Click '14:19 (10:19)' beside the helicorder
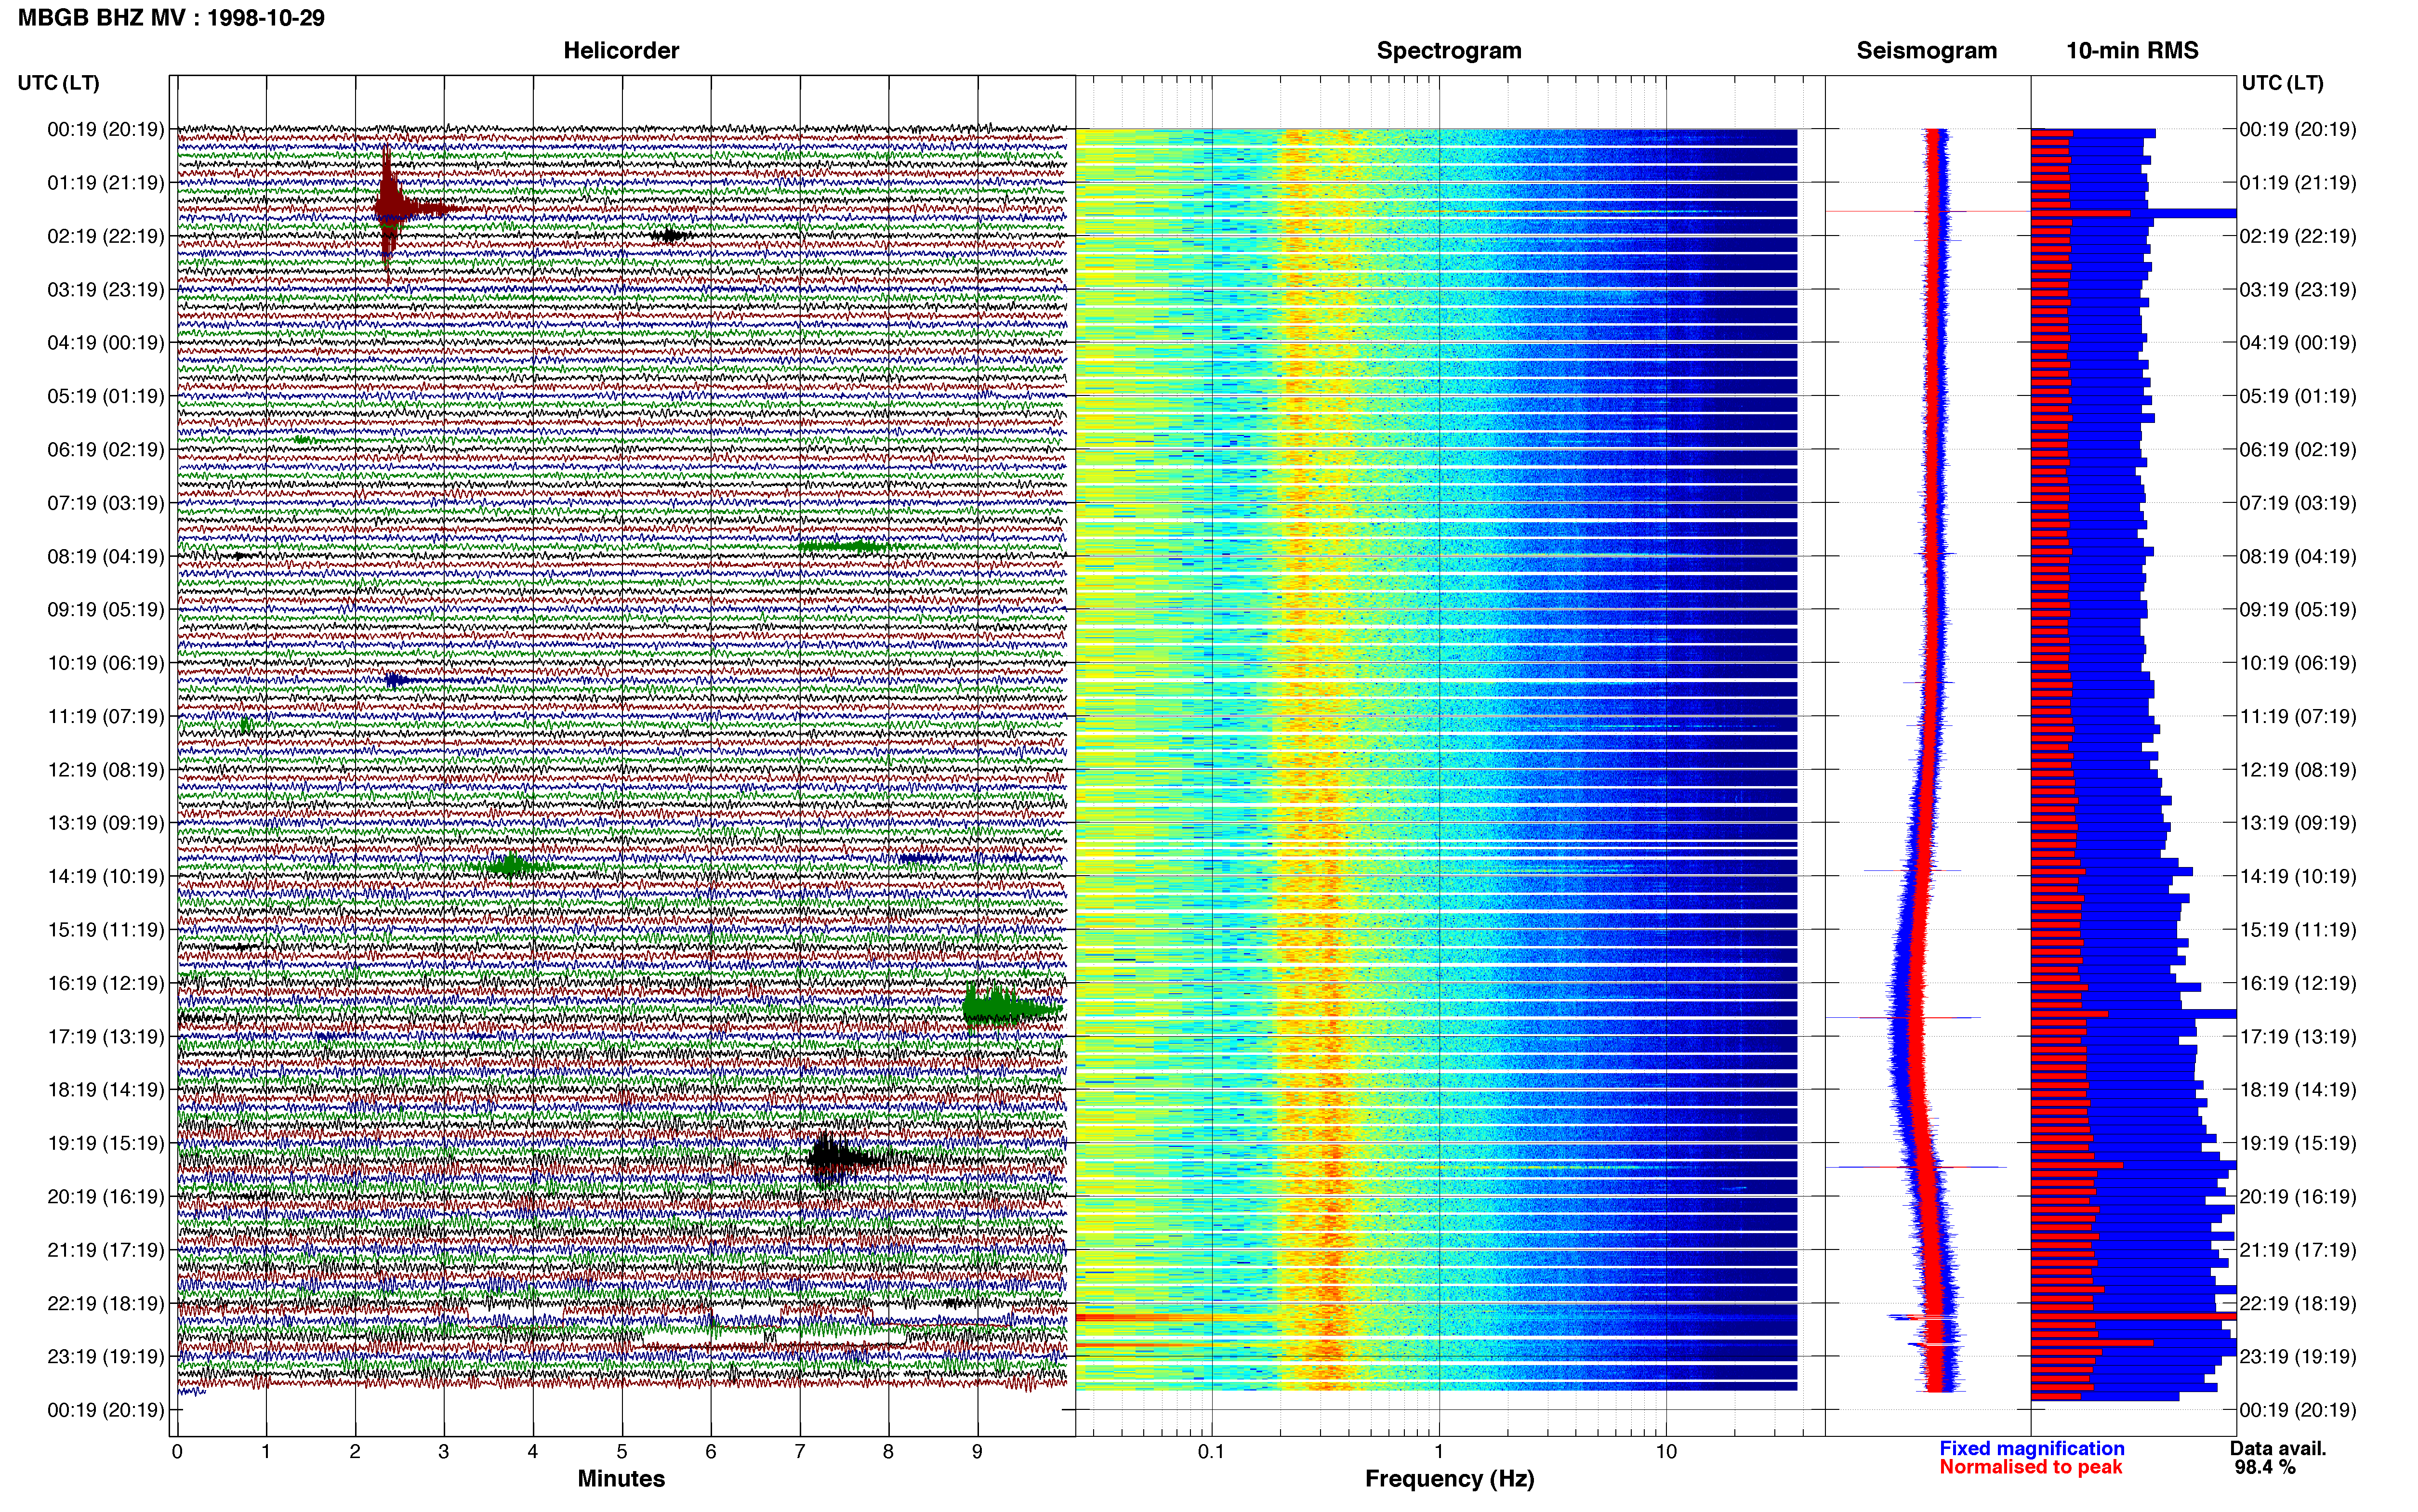Image resolution: width=2418 pixels, height=1512 pixels. click(105, 876)
